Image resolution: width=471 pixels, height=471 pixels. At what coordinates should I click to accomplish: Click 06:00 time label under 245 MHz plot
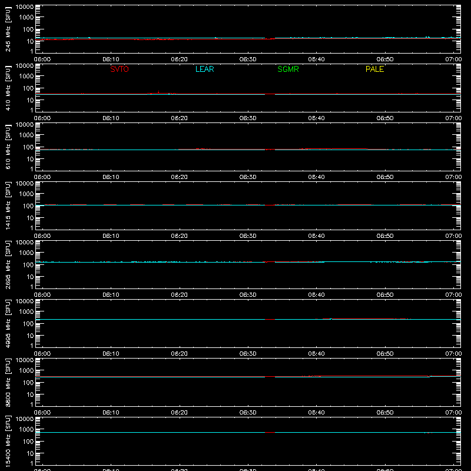point(42,59)
